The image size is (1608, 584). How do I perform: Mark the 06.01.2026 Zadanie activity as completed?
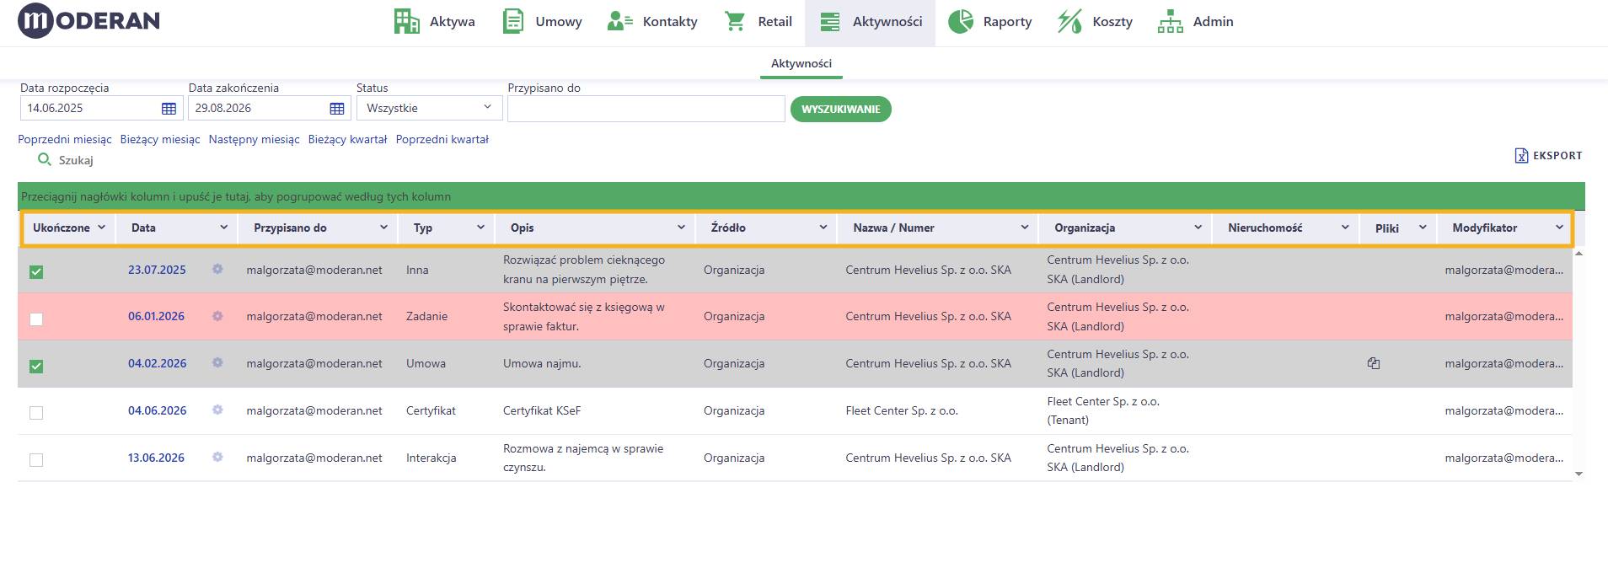pos(36,319)
